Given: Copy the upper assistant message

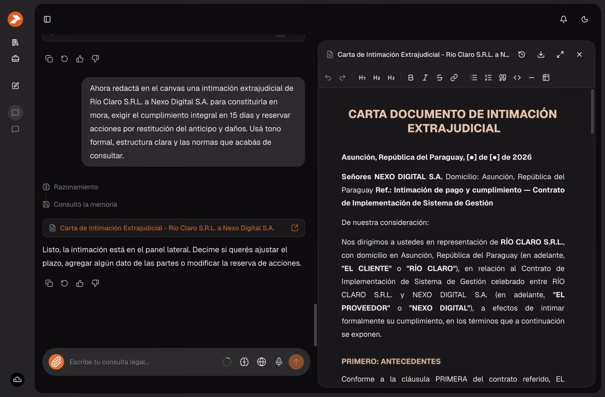Looking at the screenshot, I should pyautogui.click(x=49, y=59).
